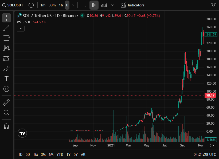Open the SOLUSDT symbol search

[13, 5]
